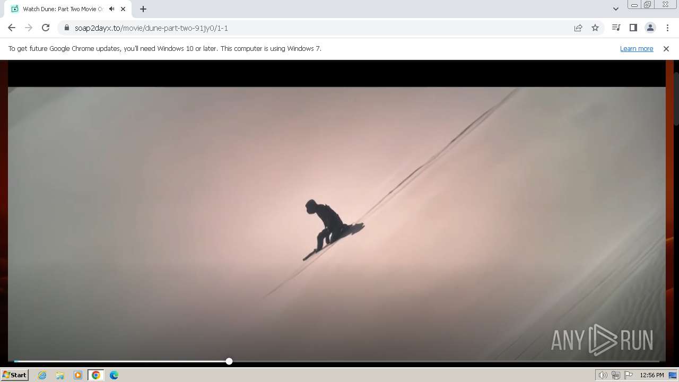This screenshot has height=382, width=679.
Task: Click the 12:56 PM taskbar clock
Action: click(x=652, y=375)
